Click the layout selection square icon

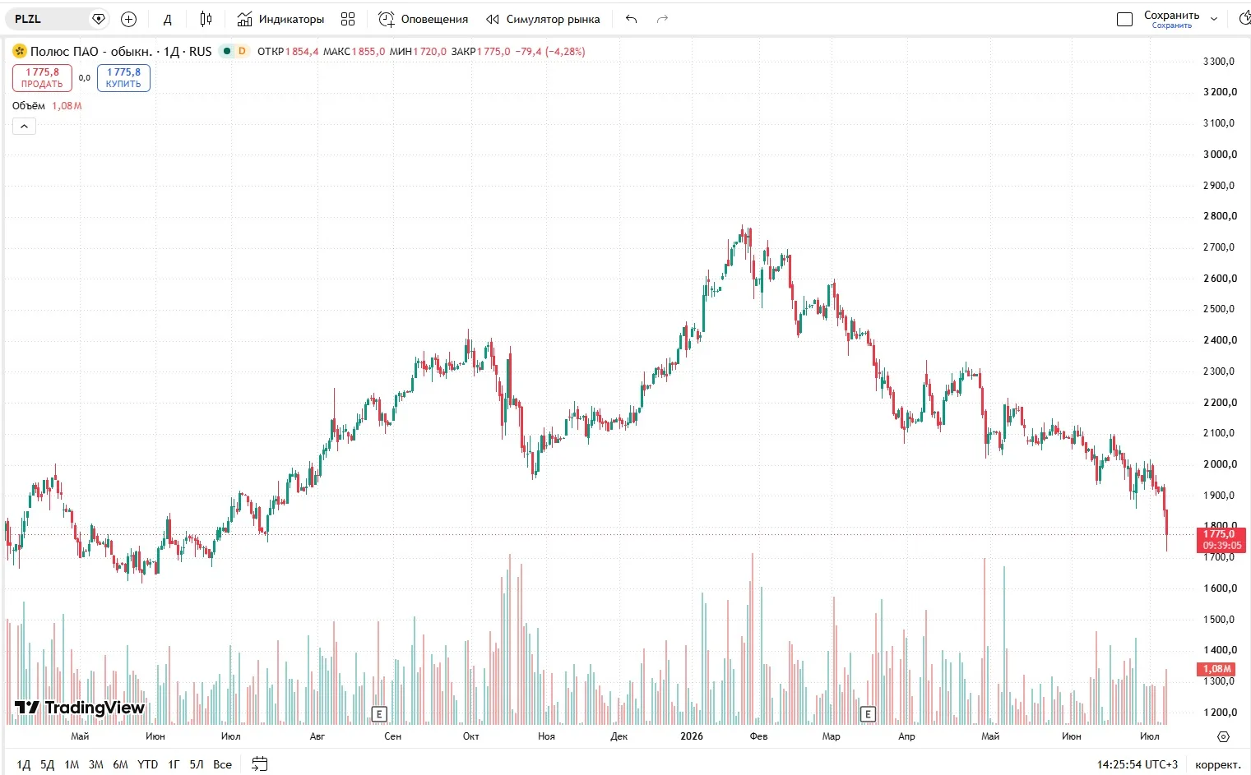pyautogui.click(x=1124, y=19)
